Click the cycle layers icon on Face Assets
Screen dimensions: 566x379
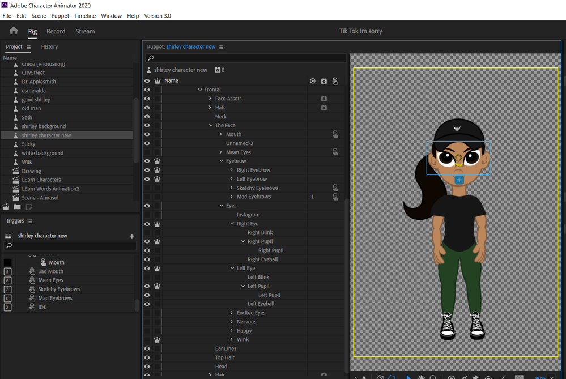point(324,99)
